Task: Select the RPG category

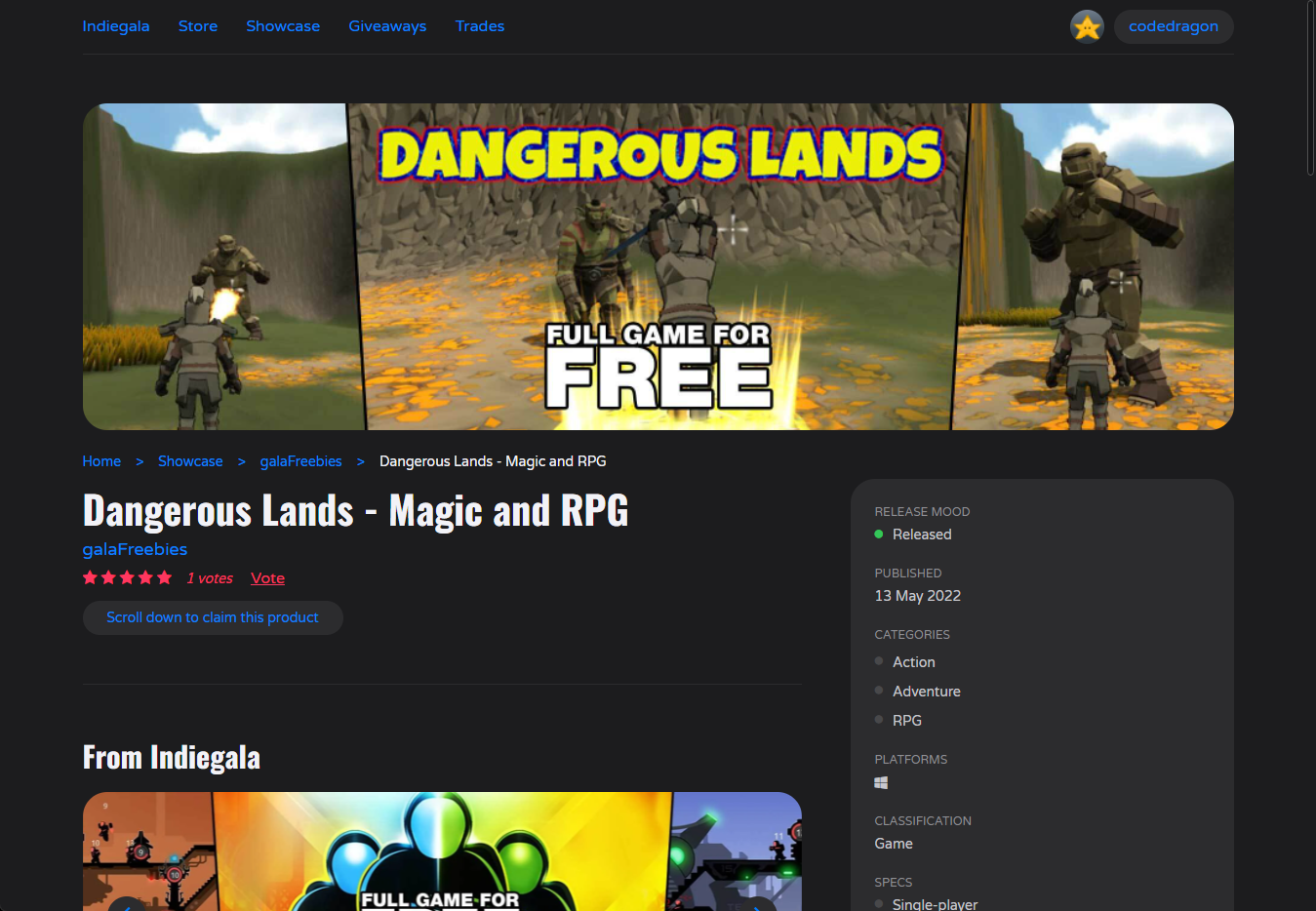Action: coord(907,721)
